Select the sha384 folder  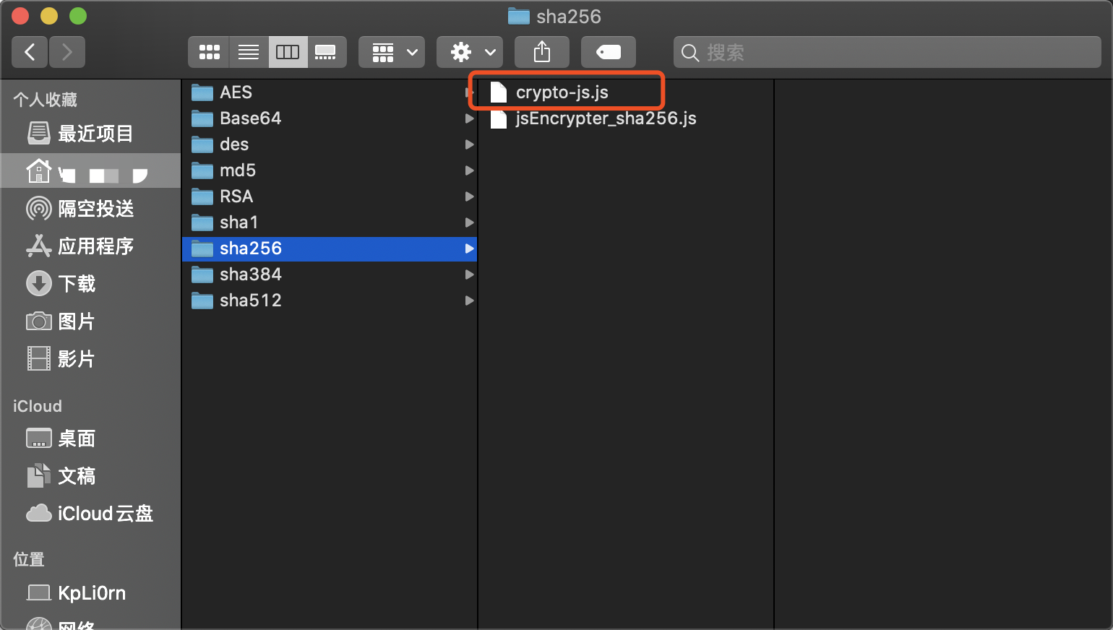pos(330,275)
